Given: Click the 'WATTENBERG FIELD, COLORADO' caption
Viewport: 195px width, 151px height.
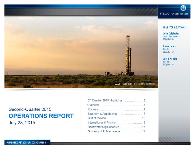Looking at the screenshot, I should (x=135, y=84).
